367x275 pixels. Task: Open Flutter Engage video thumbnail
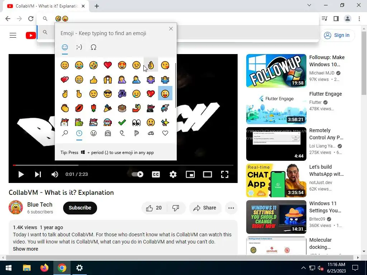pos(276,107)
